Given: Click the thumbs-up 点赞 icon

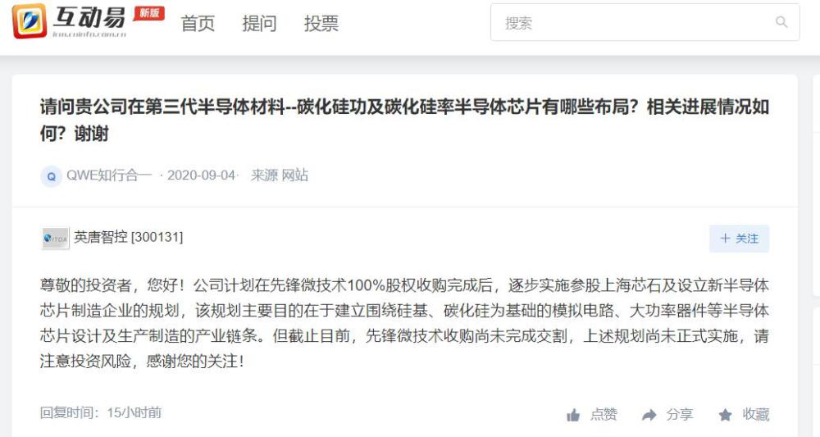Looking at the screenshot, I should tap(573, 415).
